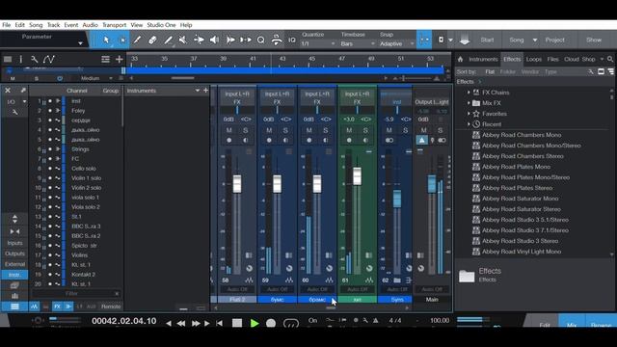Expand the Mix FX folder
This screenshot has height=347, width=617.
[x=469, y=103]
